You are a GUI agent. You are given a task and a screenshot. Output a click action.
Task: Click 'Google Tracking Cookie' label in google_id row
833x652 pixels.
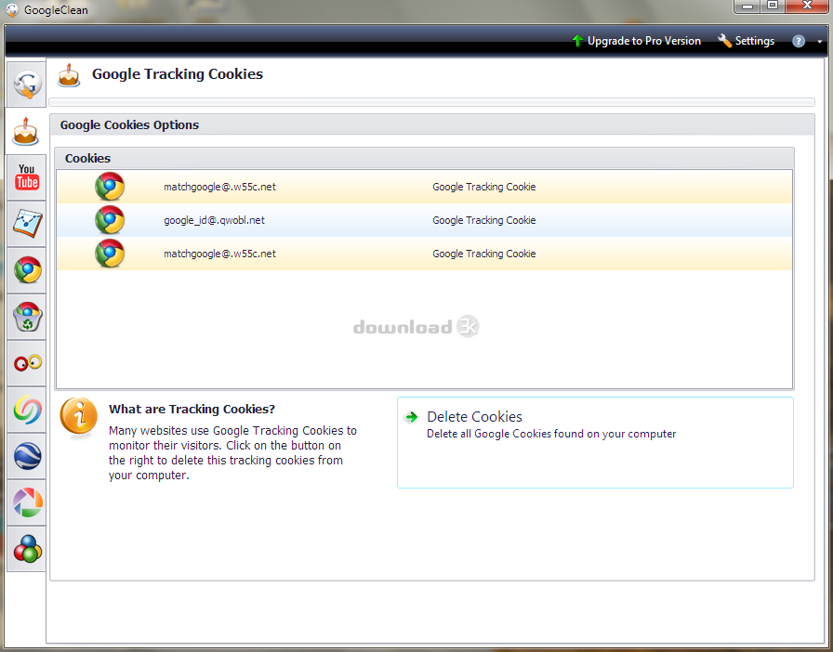484,220
